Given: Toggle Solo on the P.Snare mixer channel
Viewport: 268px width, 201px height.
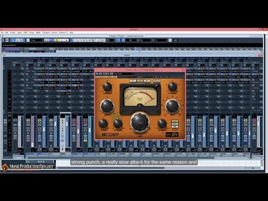Looking at the screenshot, I should coord(74,123).
